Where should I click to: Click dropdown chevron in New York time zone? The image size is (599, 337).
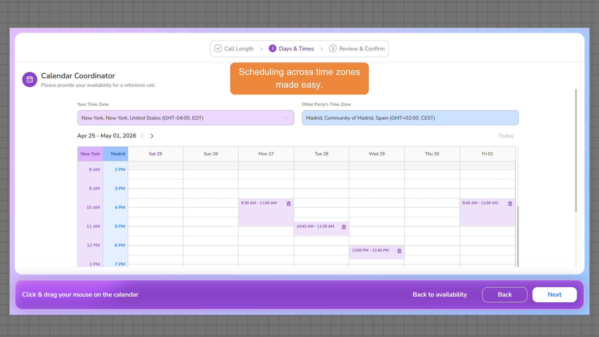point(285,118)
